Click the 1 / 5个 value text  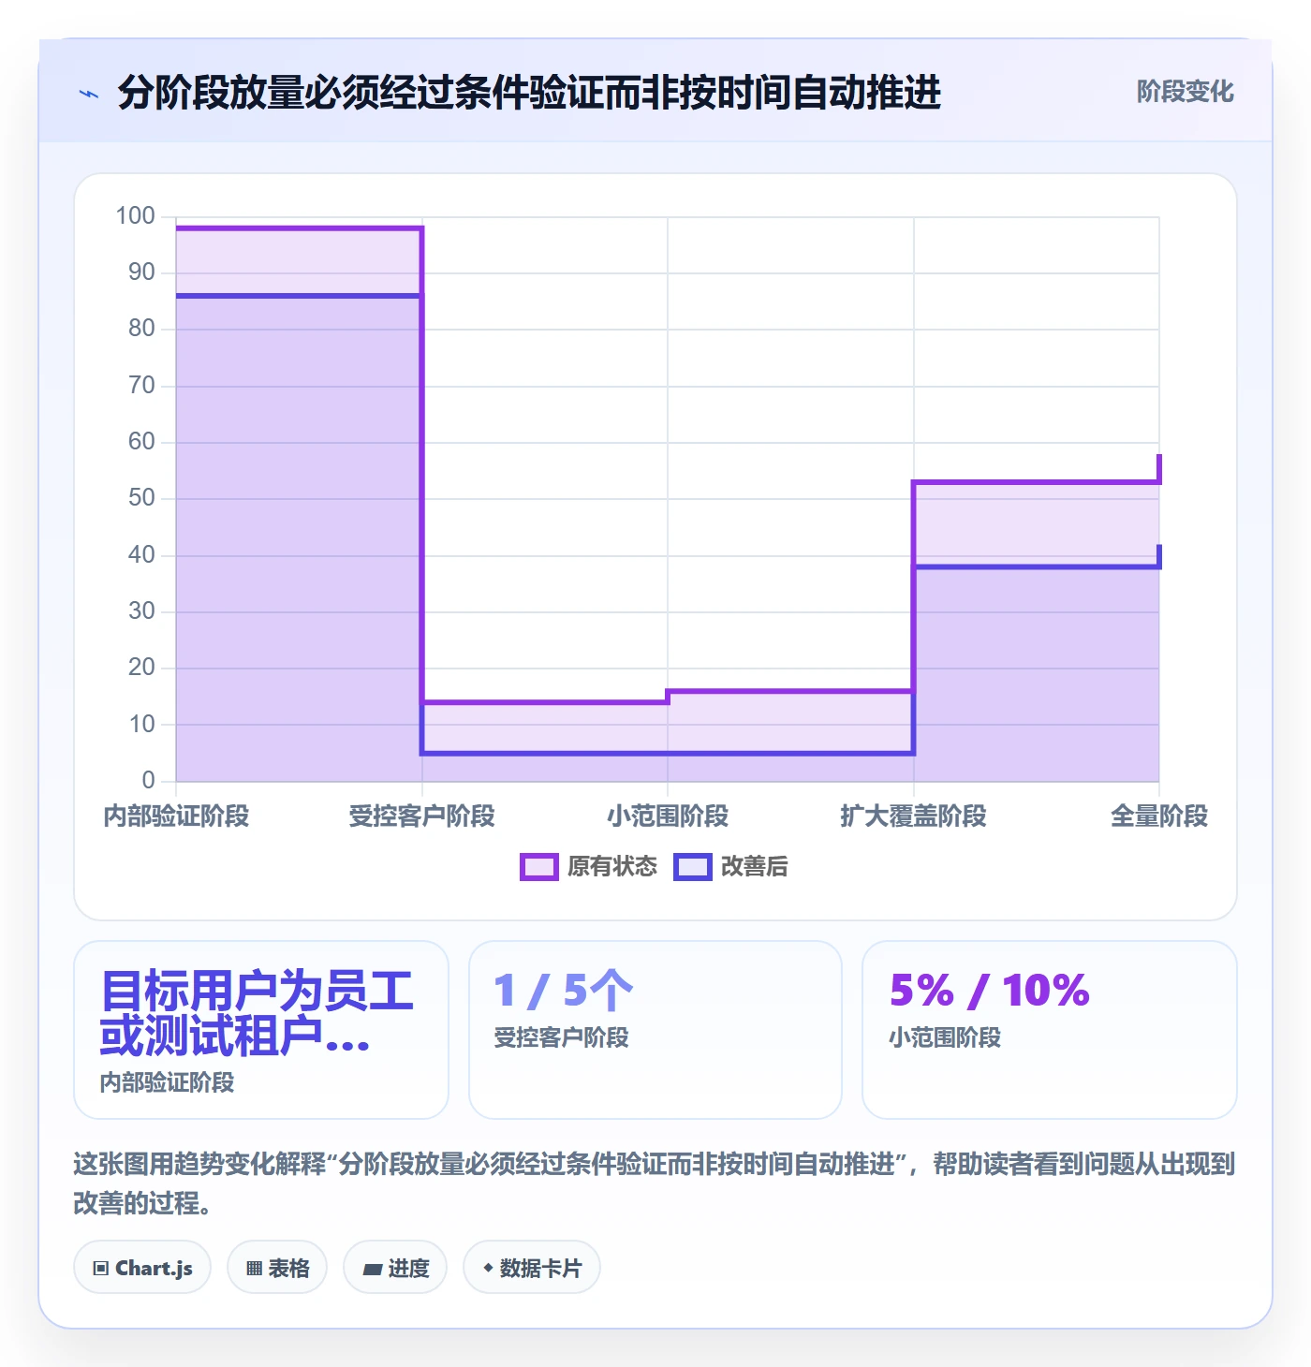pyautogui.click(x=564, y=991)
